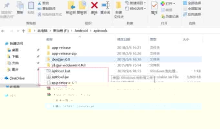Expand chevron after 新加卷 (F:) in breadcrumb

pyautogui.click(x=72, y=31)
